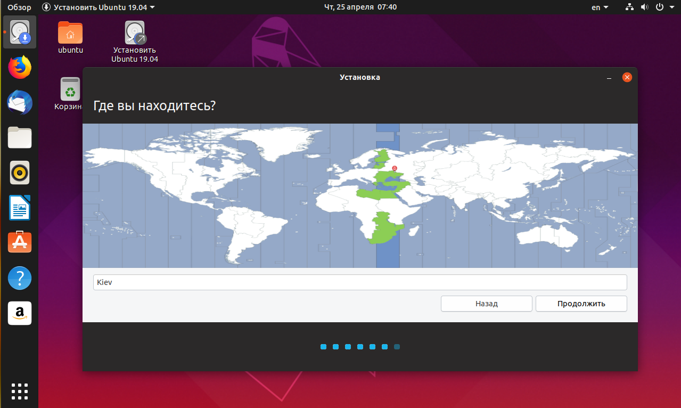Launch Firefox from the dock
Viewport: 681px width, 408px height.
(x=20, y=67)
